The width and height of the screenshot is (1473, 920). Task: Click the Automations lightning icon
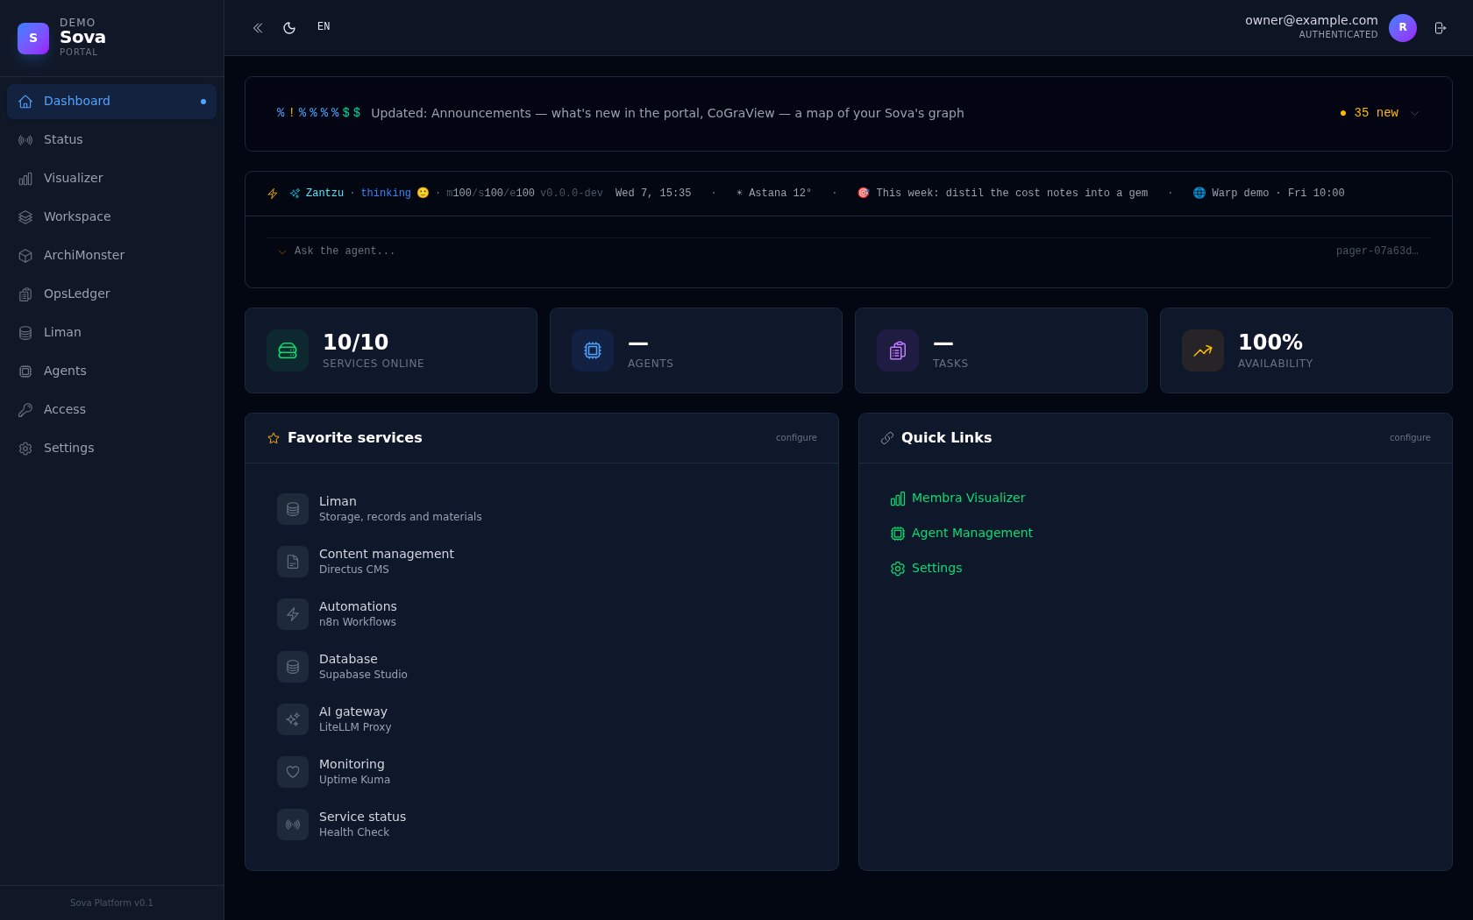(293, 614)
